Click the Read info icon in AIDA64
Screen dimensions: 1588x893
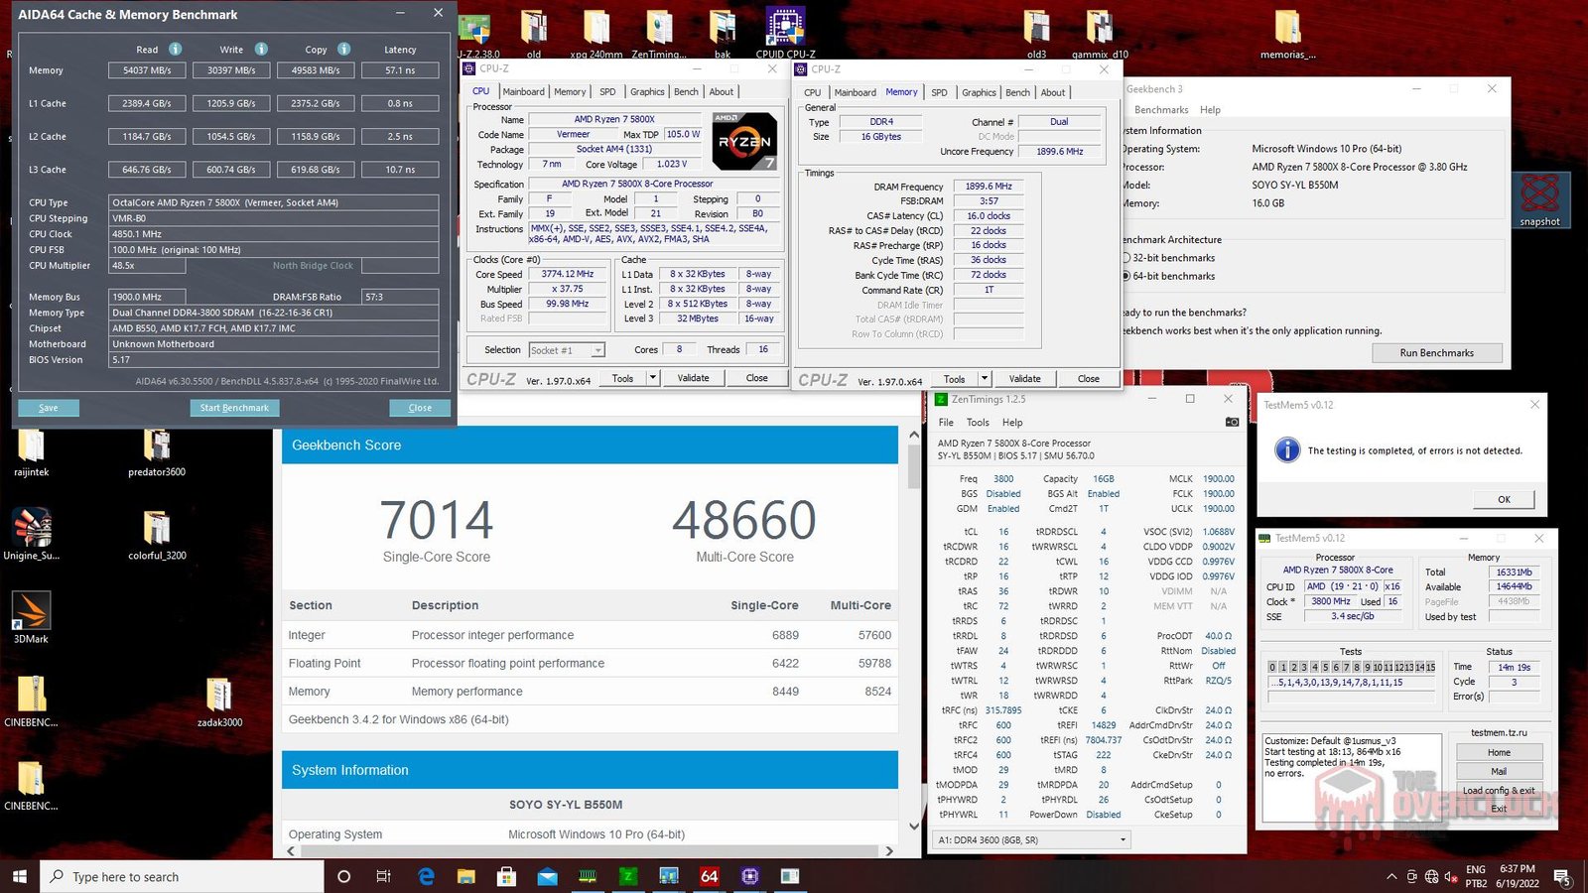tap(176, 49)
